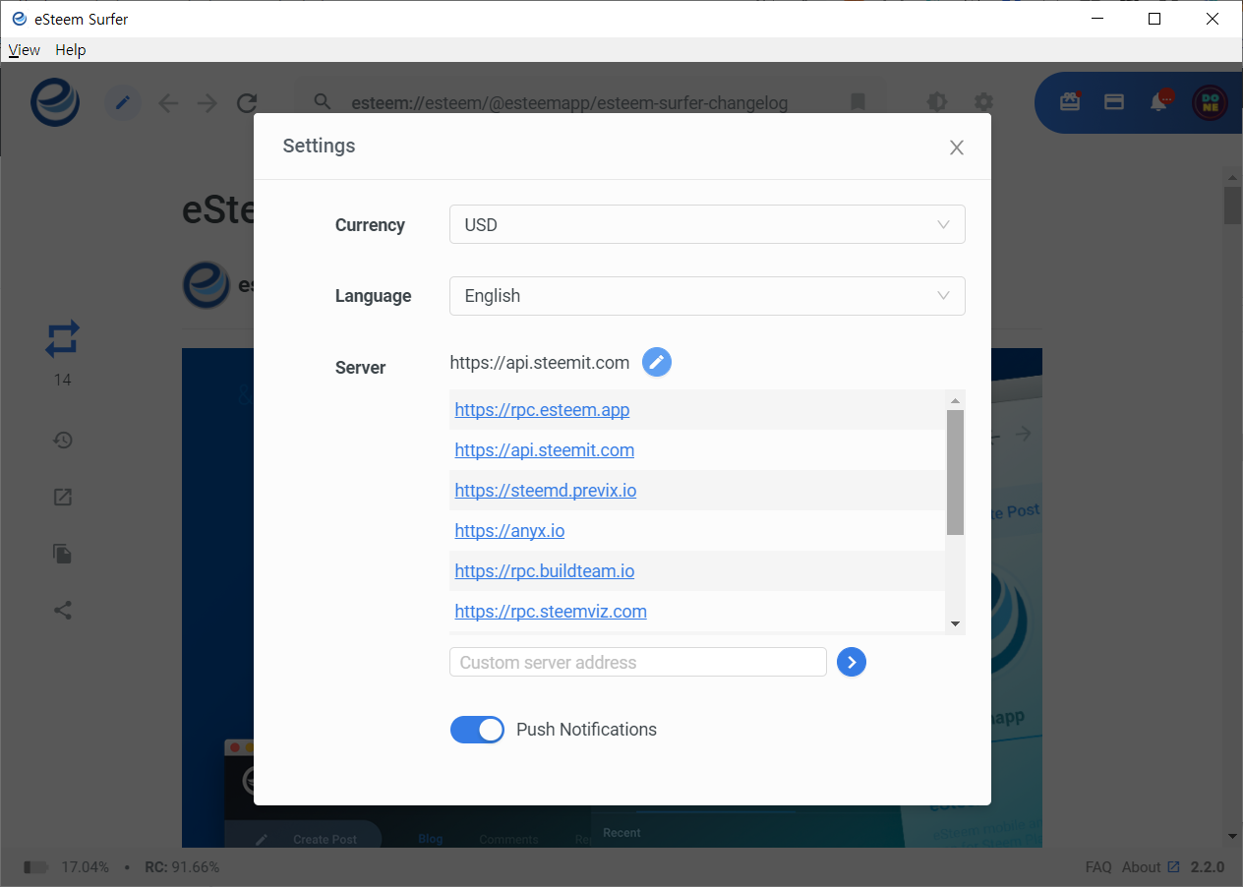Screen dimensions: 1243x887
Task: Select server https://rpc.steemviz.com
Action: pos(551,612)
